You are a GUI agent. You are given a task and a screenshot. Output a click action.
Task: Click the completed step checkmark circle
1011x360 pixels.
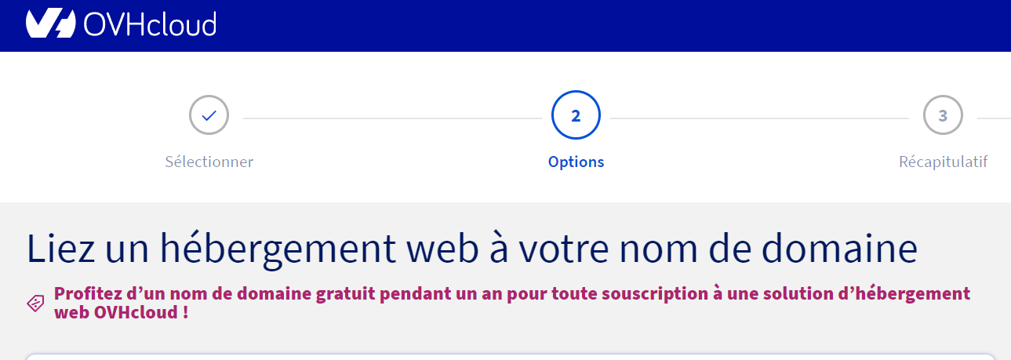(209, 116)
